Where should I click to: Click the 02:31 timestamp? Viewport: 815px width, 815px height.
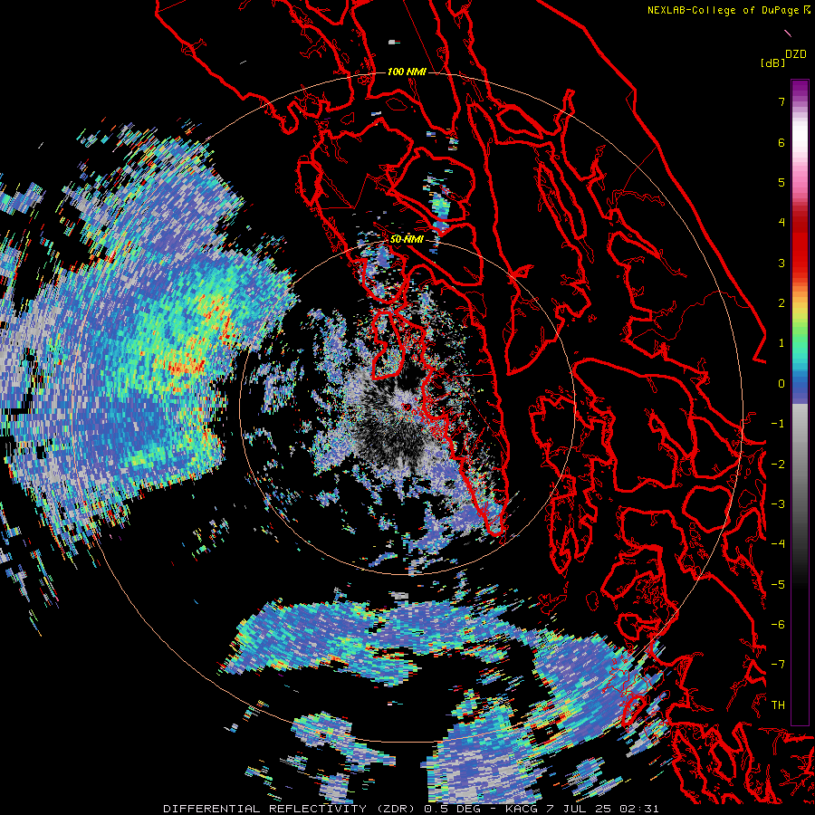point(641,809)
